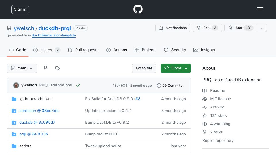Jump to Readme from About section
Viewport: 276px width, 155px height.
(x=214, y=90)
